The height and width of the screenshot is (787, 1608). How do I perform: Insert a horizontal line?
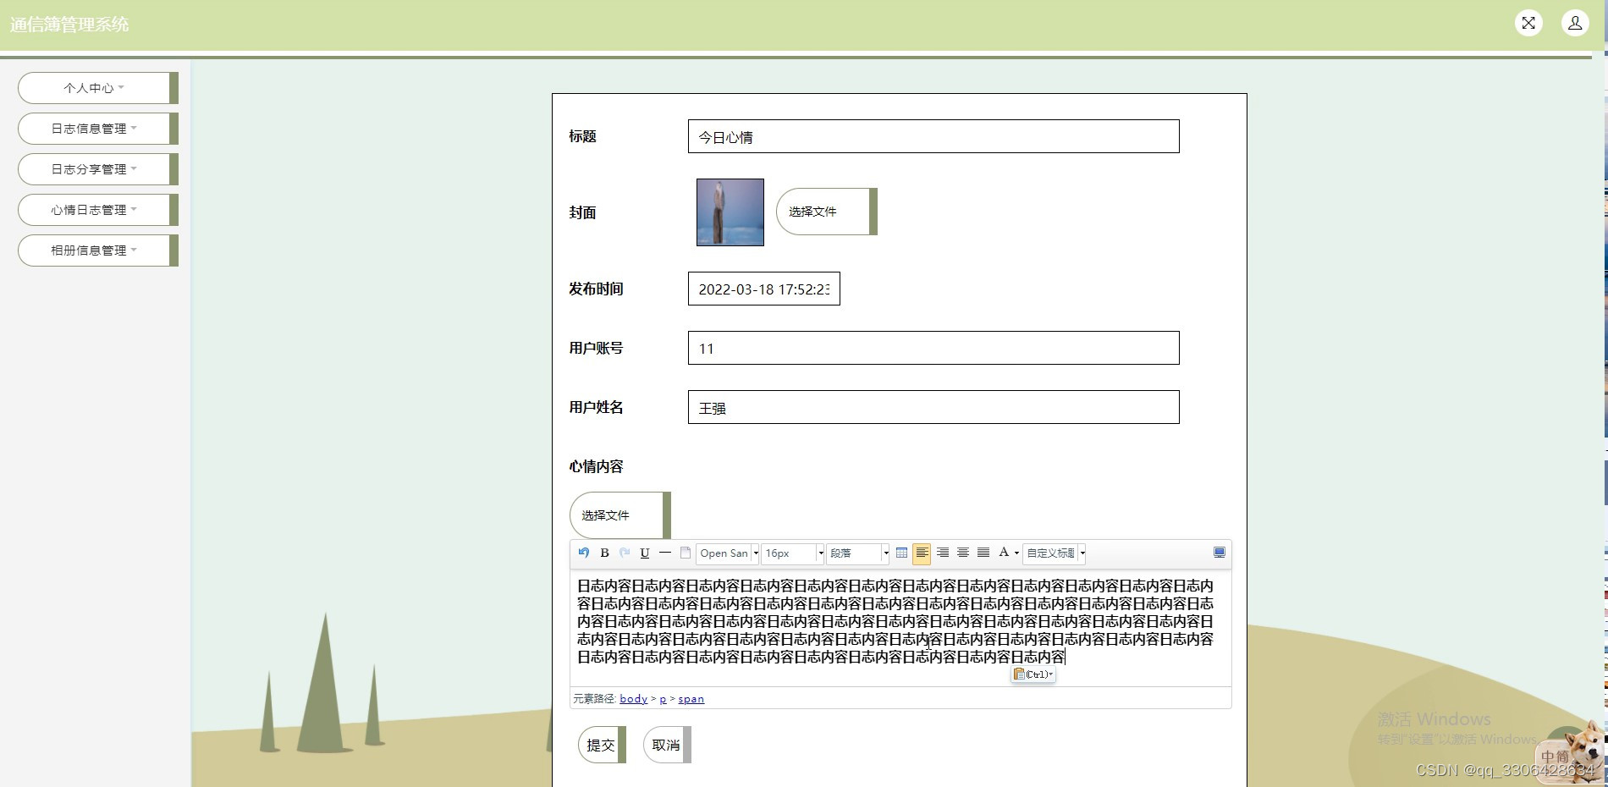point(665,553)
